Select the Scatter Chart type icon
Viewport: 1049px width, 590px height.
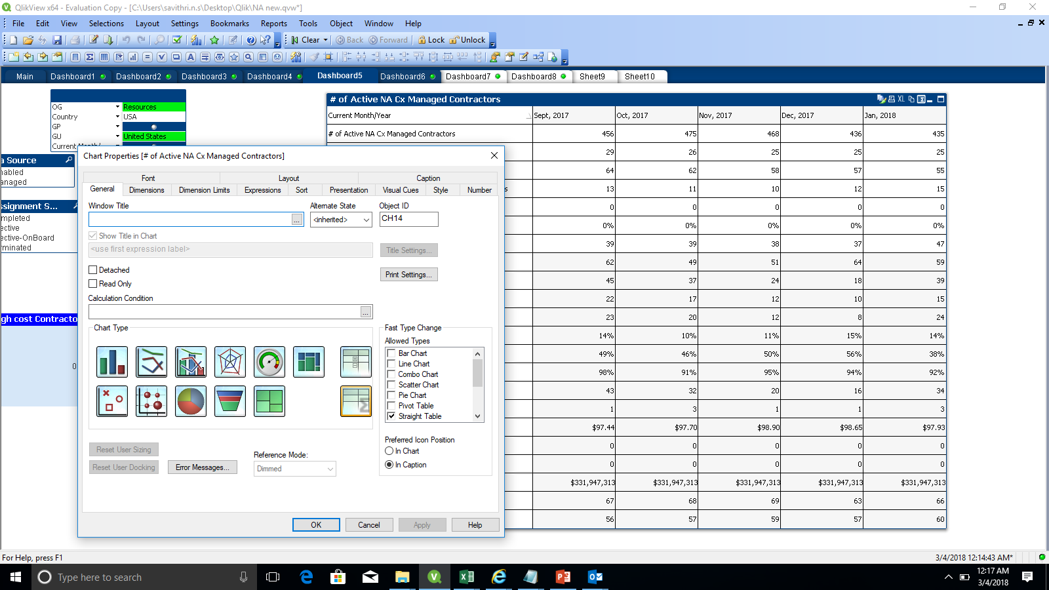[x=112, y=401]
